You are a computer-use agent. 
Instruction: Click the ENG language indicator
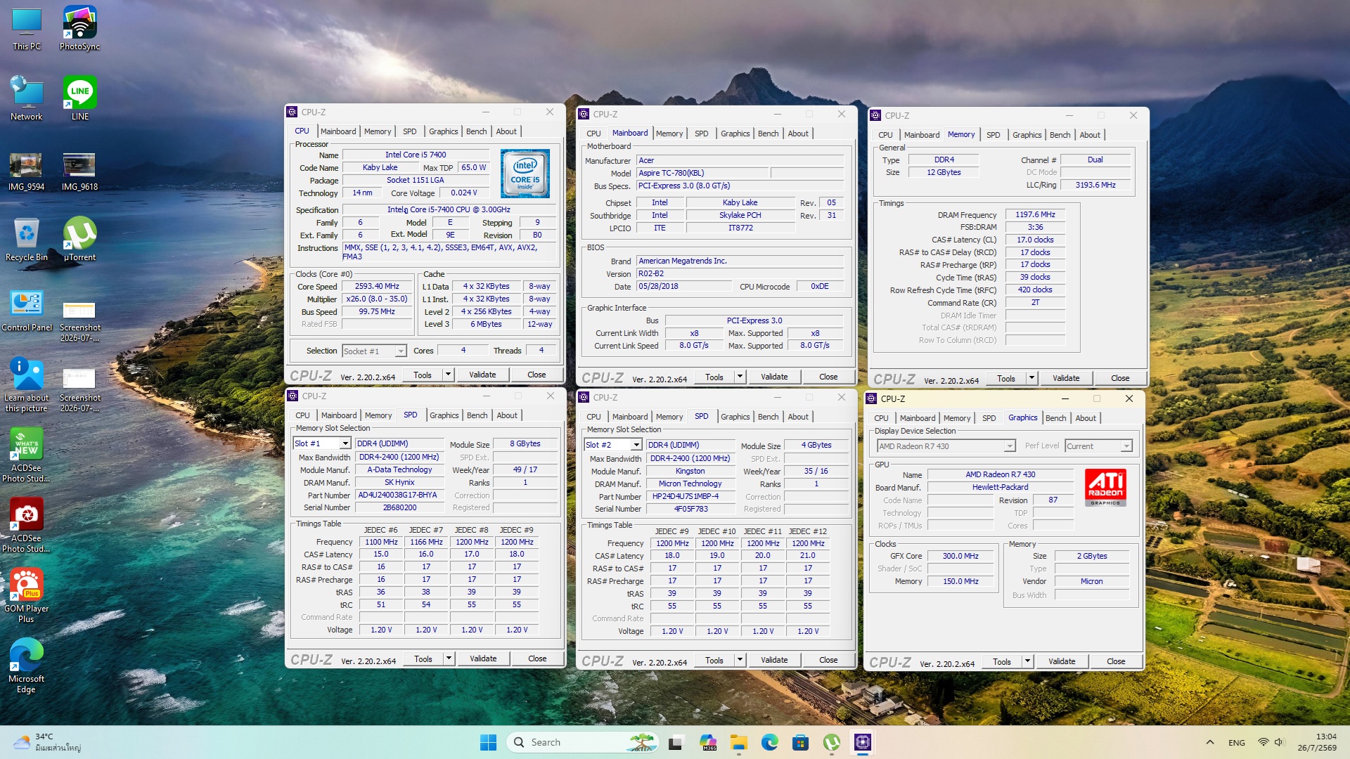tap(1237, 742)
